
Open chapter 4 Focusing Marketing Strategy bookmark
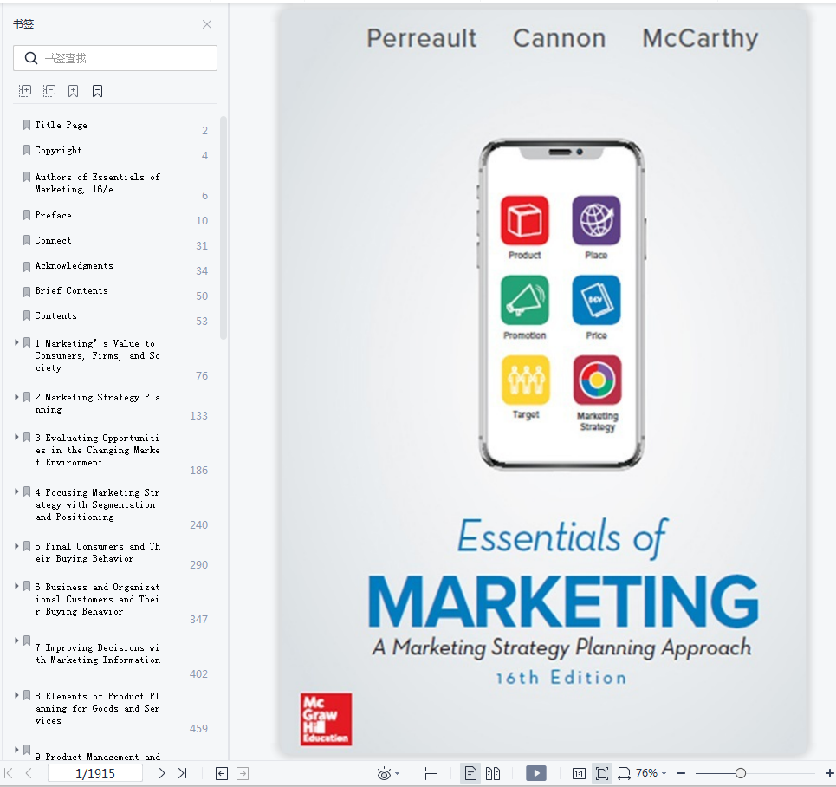[x=97, y=504]
